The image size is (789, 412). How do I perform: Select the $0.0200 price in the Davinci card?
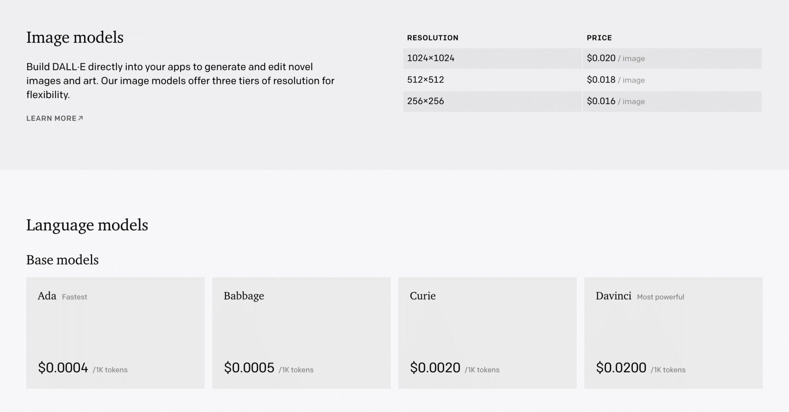(621, 367)
